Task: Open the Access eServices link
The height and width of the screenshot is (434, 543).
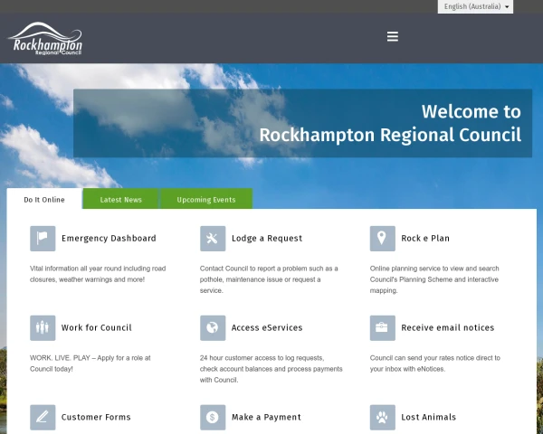Action: tap(267, 327)
